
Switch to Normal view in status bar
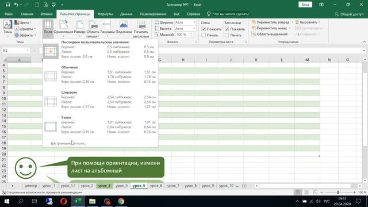[x=298, y=193]
